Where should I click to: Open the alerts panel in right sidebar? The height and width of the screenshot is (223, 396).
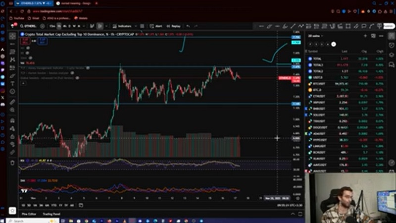[391, 44]
